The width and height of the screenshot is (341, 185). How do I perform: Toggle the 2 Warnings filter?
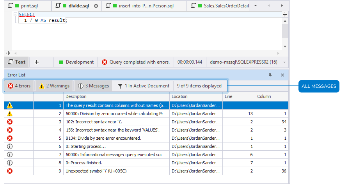pos(54,86)
